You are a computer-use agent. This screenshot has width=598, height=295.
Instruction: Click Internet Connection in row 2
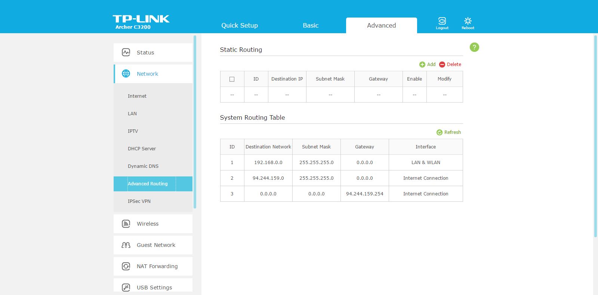(426, 178)
